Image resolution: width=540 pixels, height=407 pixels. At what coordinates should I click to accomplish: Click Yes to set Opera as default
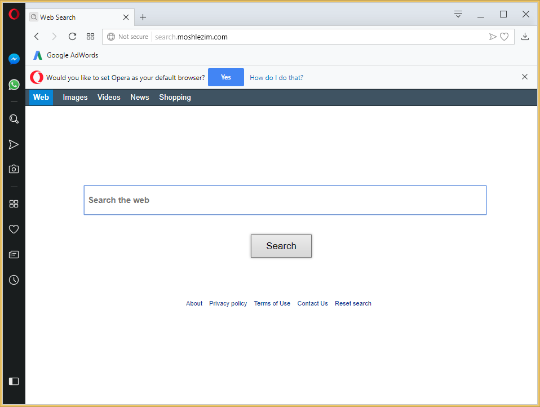[x=225, y=77]
